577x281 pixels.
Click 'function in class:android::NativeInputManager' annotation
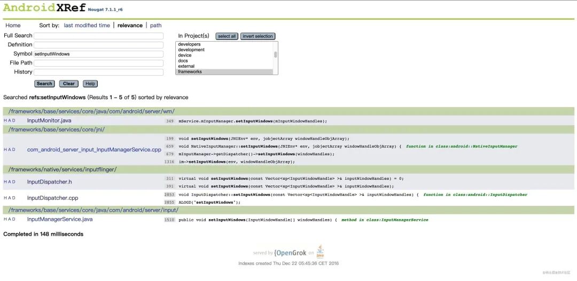pyautogui.click(x=462, y=147)
